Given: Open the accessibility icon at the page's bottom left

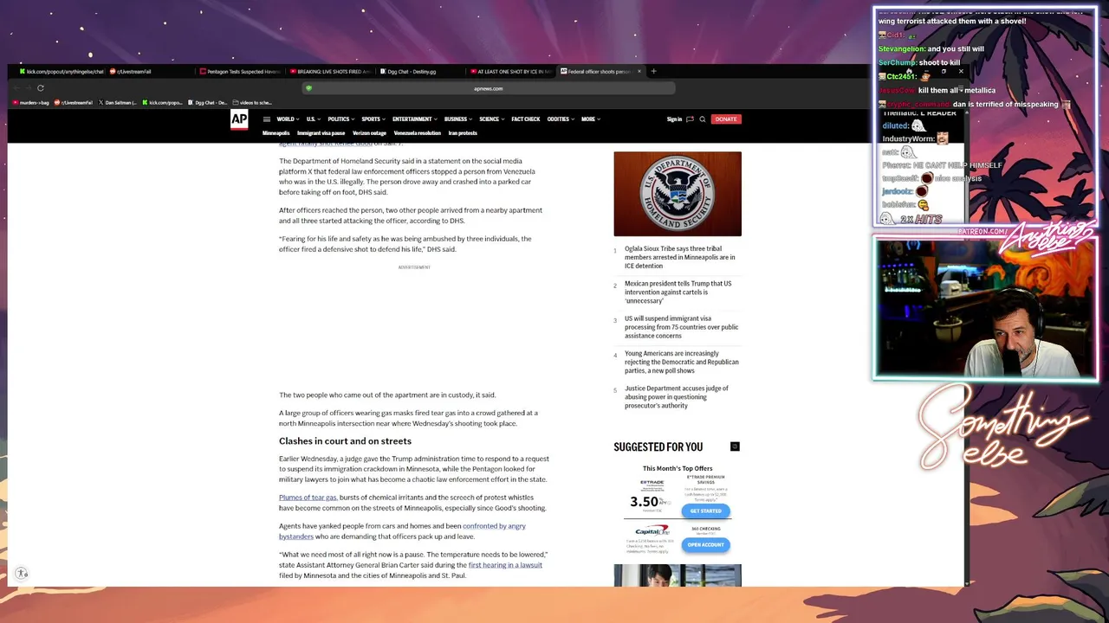Looking at the screenshot, I should (22, 573).
